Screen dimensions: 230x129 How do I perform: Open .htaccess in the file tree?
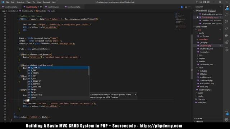pos(201,99)
